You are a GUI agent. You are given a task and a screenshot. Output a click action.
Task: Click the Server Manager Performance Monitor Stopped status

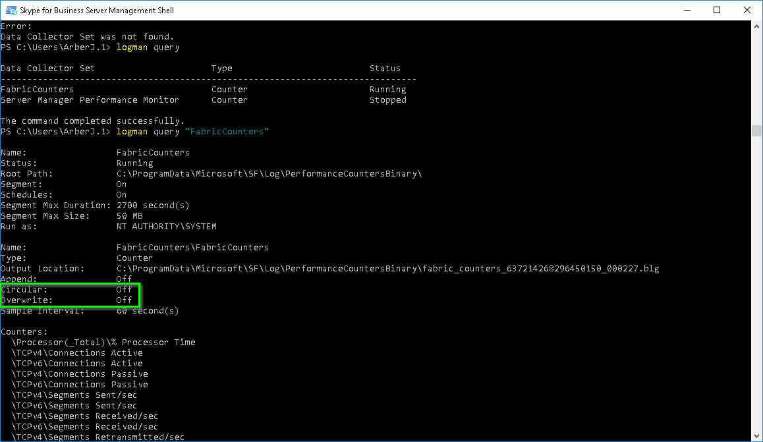pyautogui.click(x=387, y=99)
